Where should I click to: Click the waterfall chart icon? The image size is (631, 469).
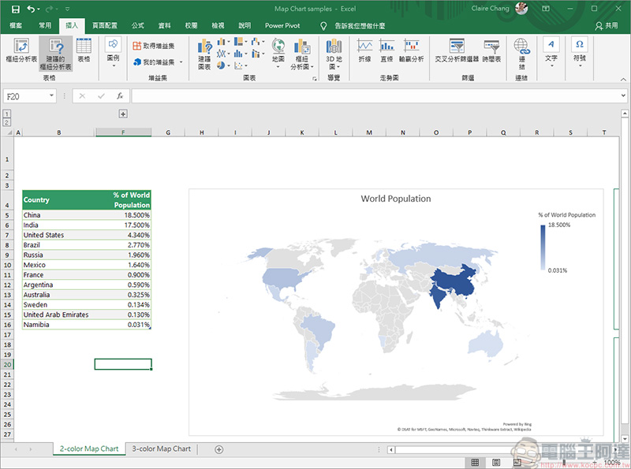[x=255, y=42]
